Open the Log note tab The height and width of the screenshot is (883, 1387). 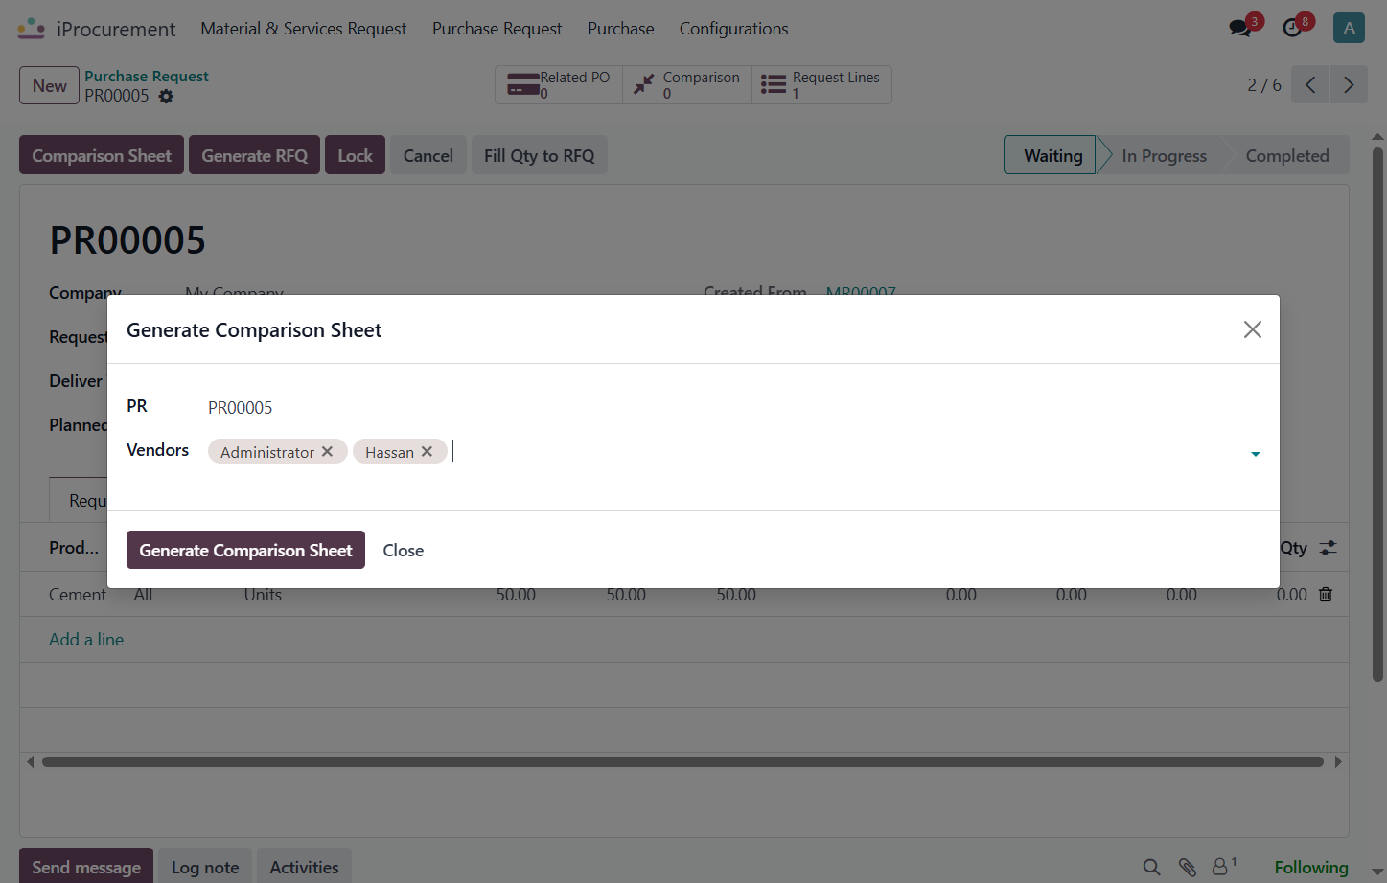(x=205, y=866)
